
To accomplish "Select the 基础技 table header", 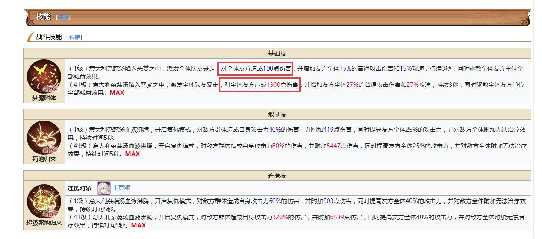I will click(277, 53).
